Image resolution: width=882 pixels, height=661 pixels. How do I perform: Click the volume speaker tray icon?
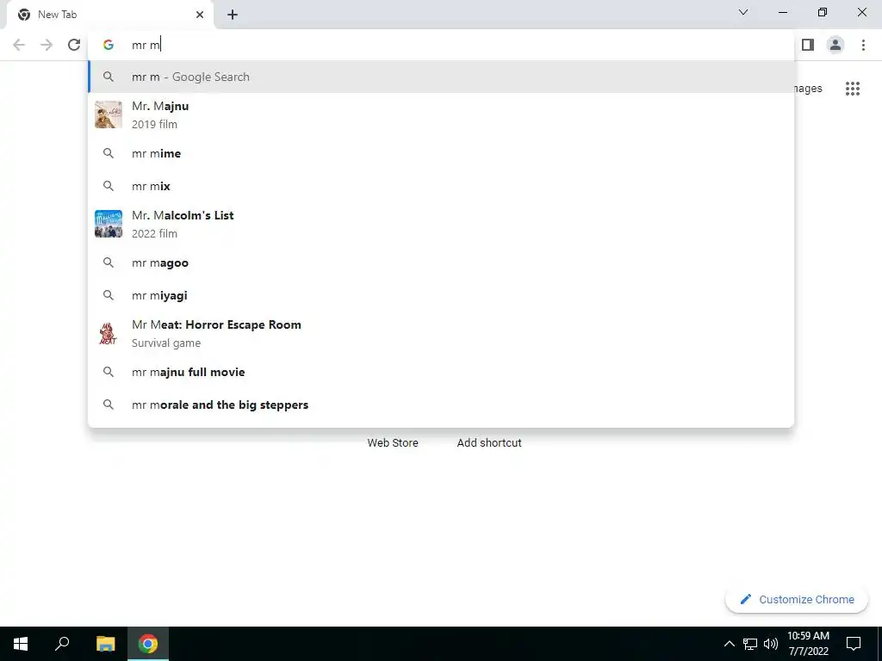[x=771, y=644]
